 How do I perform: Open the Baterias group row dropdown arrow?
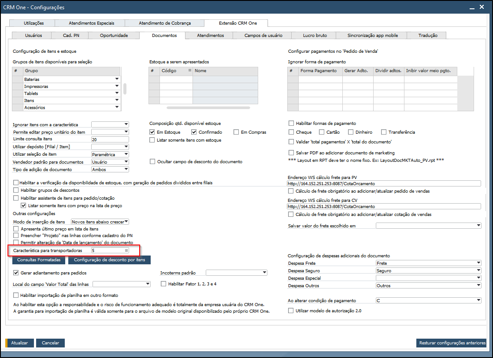pos(117,79)
